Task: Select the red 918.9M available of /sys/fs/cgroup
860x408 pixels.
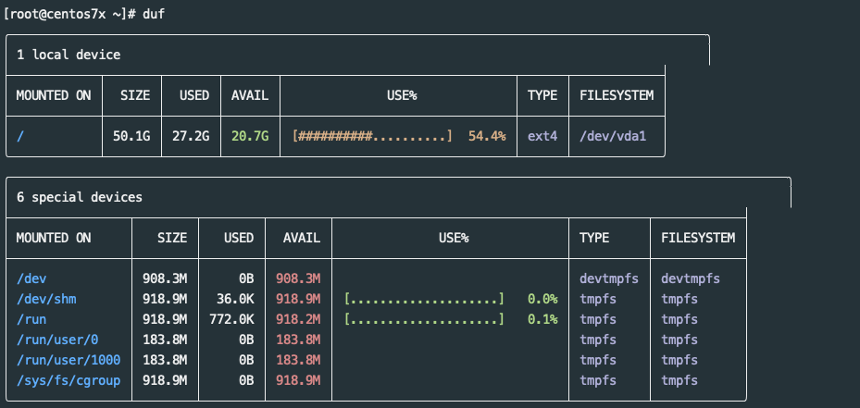Action: [298, 380]
